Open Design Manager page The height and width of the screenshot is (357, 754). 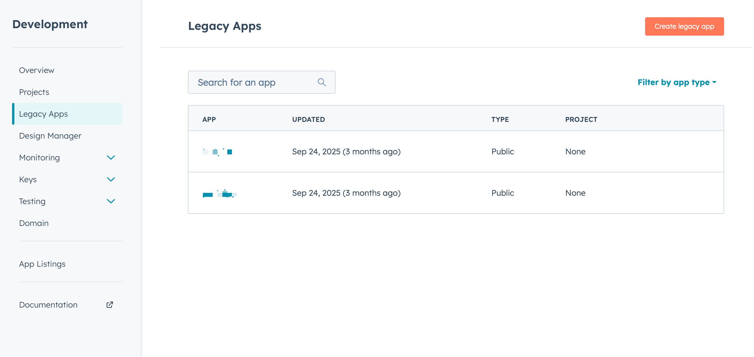pyautogui.click(x=50, y=136)
